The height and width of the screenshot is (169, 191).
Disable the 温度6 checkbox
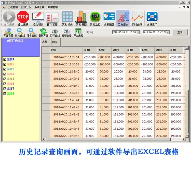coord(5,84)
